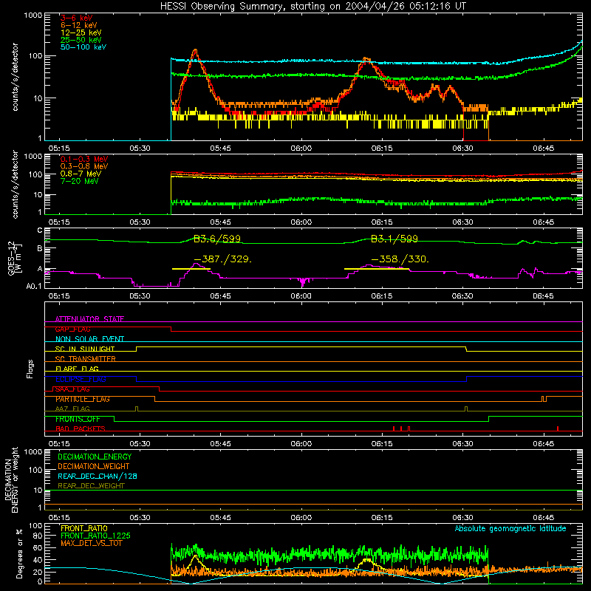
Task: Select the 50-100 keV legend label
Action: tap(83, 47)
